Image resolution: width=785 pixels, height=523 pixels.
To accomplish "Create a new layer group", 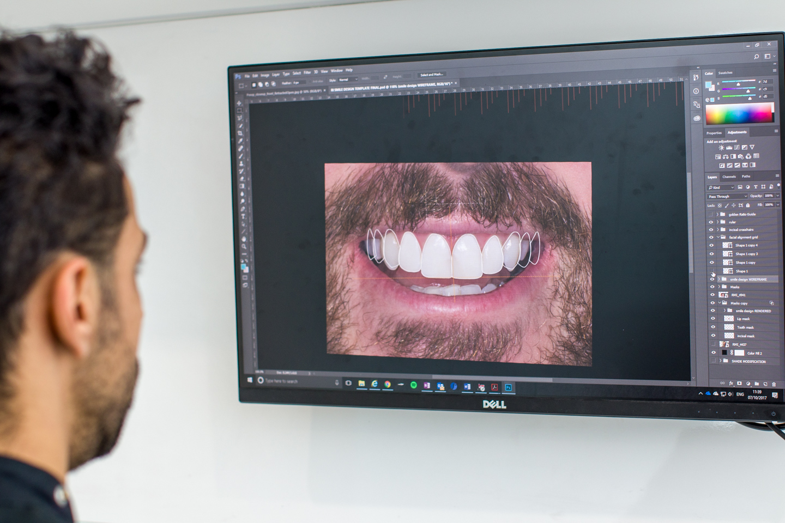I will pyautogui.click(x=757, y=384).
